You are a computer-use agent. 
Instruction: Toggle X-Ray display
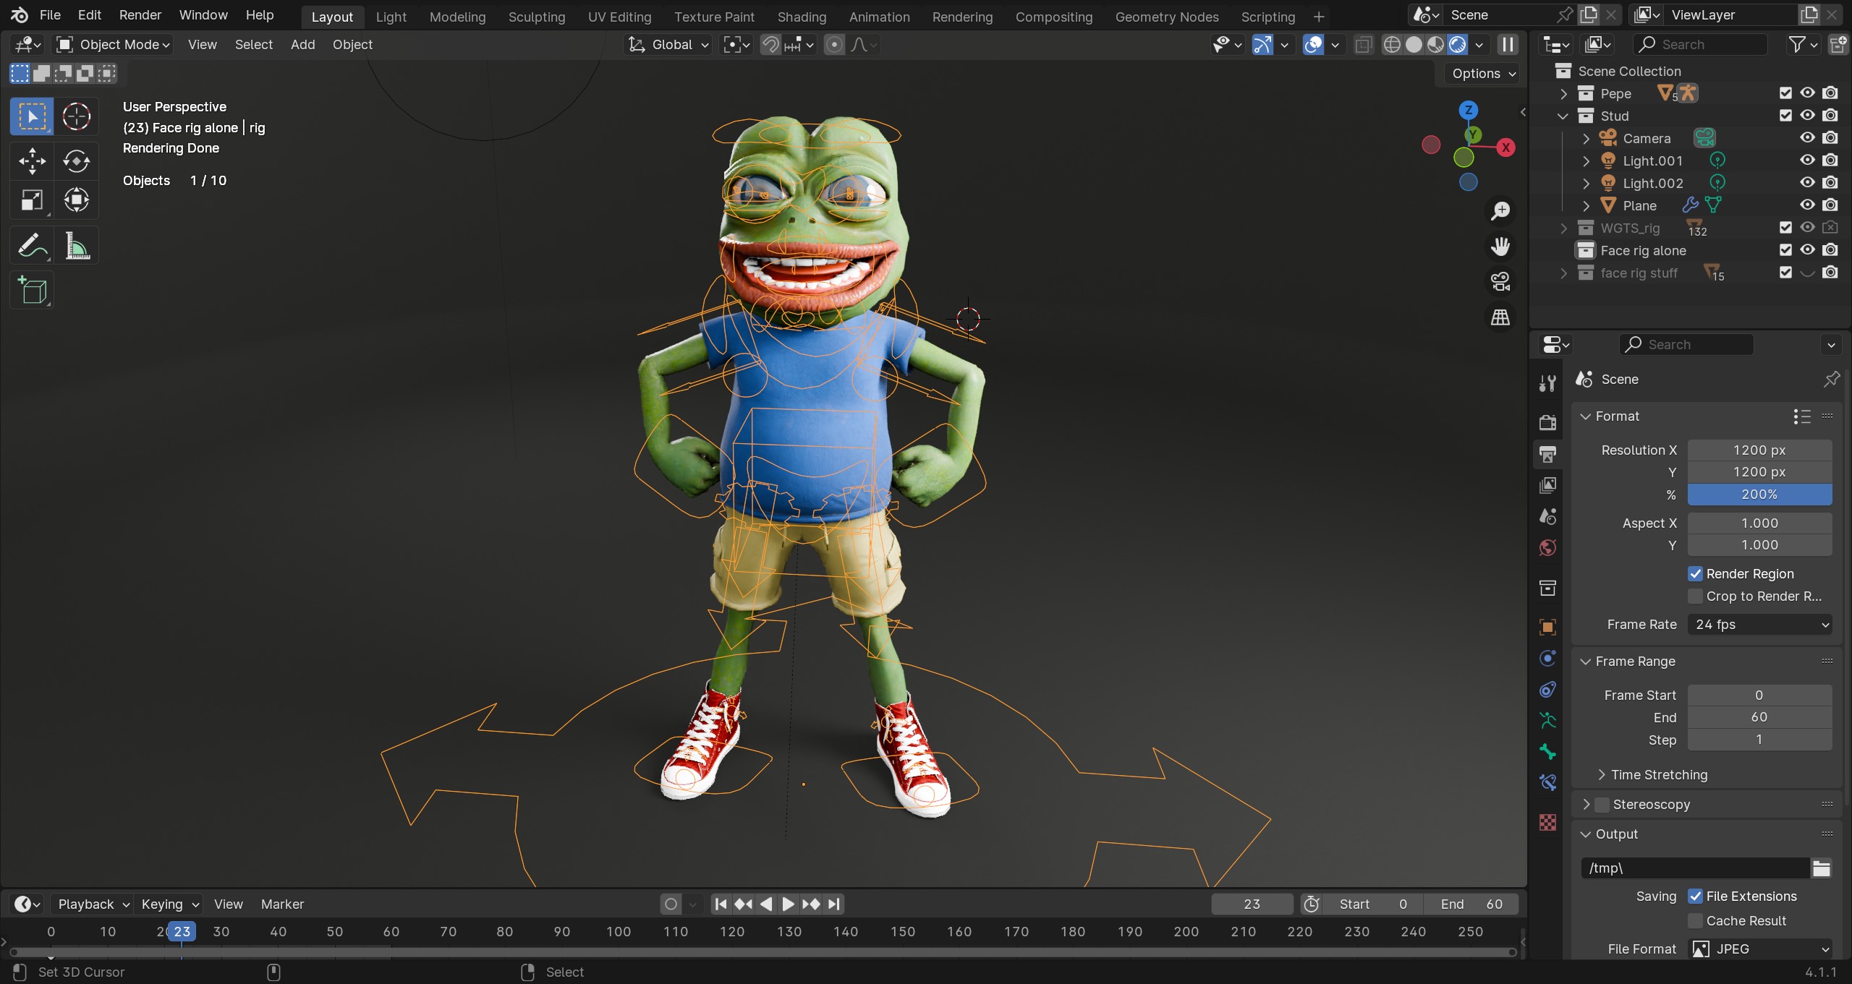click(1363, 45)
